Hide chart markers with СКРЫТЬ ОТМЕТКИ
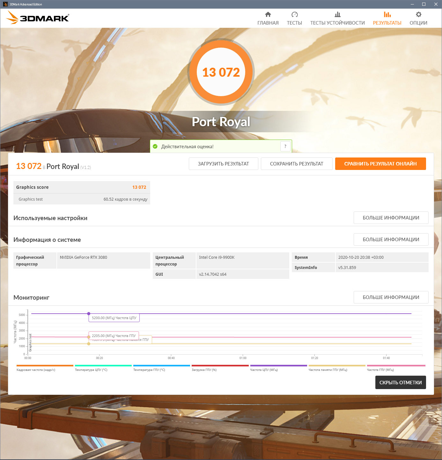The image size is (442, 460). 401,382
